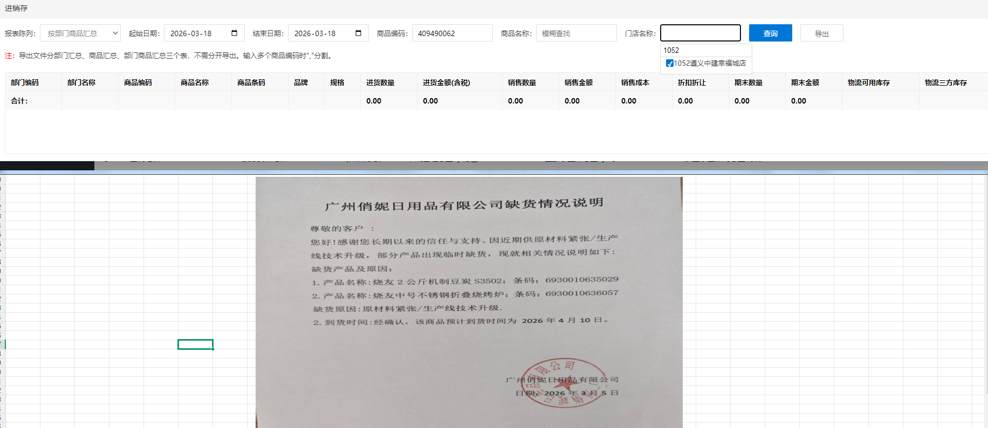Toggle the 1052遵义中建幸福城店 checkbox

click(669, 64)
